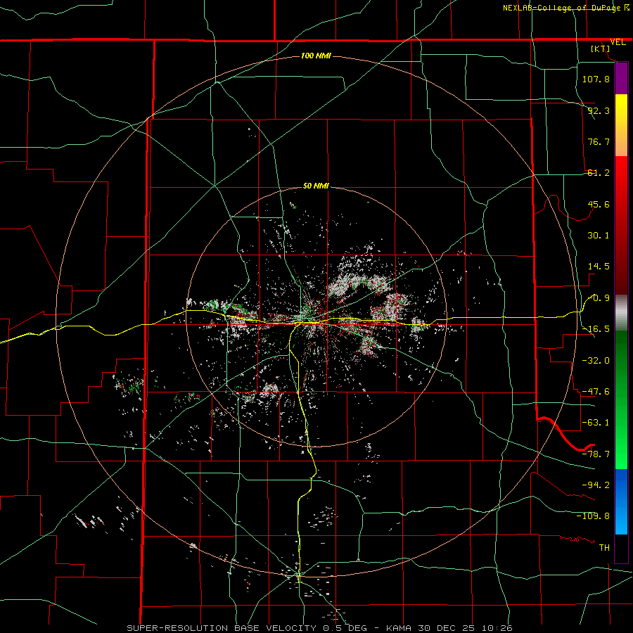Click the -94.2 value on the velocity scale
The height and width of the screenshot is (633, 633).
click(x=596, y=485)
